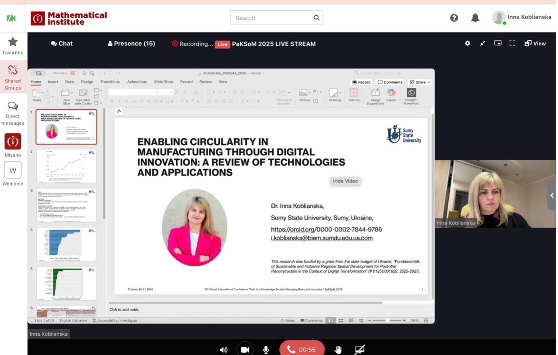Expand the side panel chevron beside video
Viewport: 558px width, 355px height.
(552, 196)
